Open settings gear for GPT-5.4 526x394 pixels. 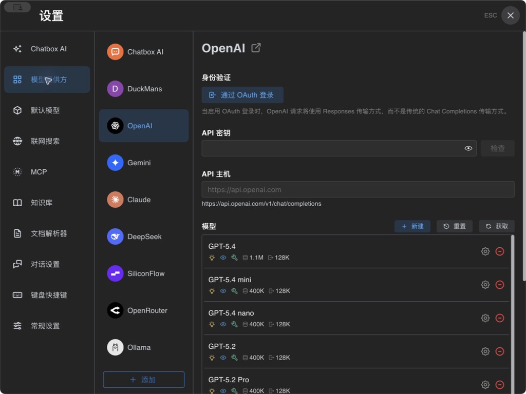click(485, 251)
